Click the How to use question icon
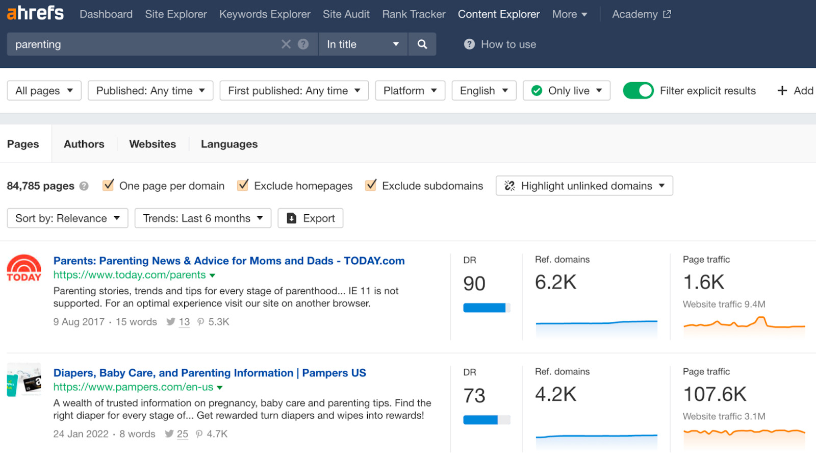Image resolution: width=816 pixels, height=457 pixels. (469, 44)
